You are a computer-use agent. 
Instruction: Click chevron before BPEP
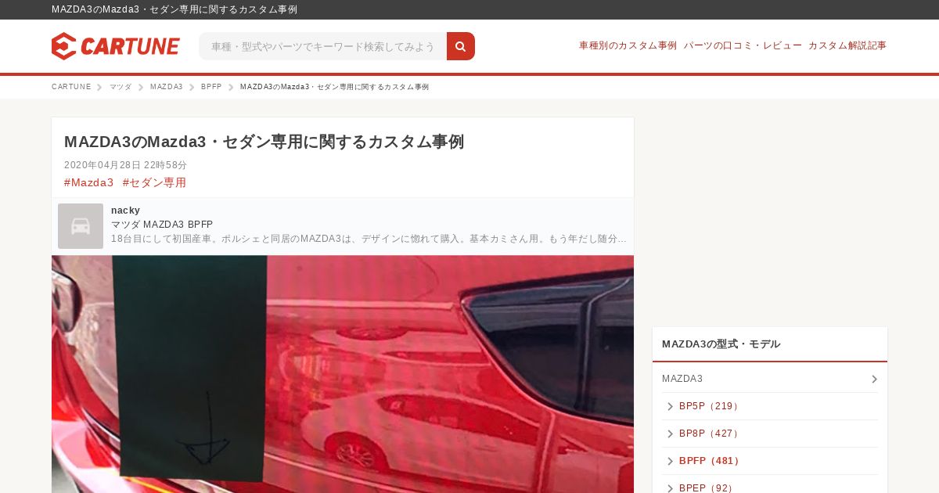coord(670,488)
